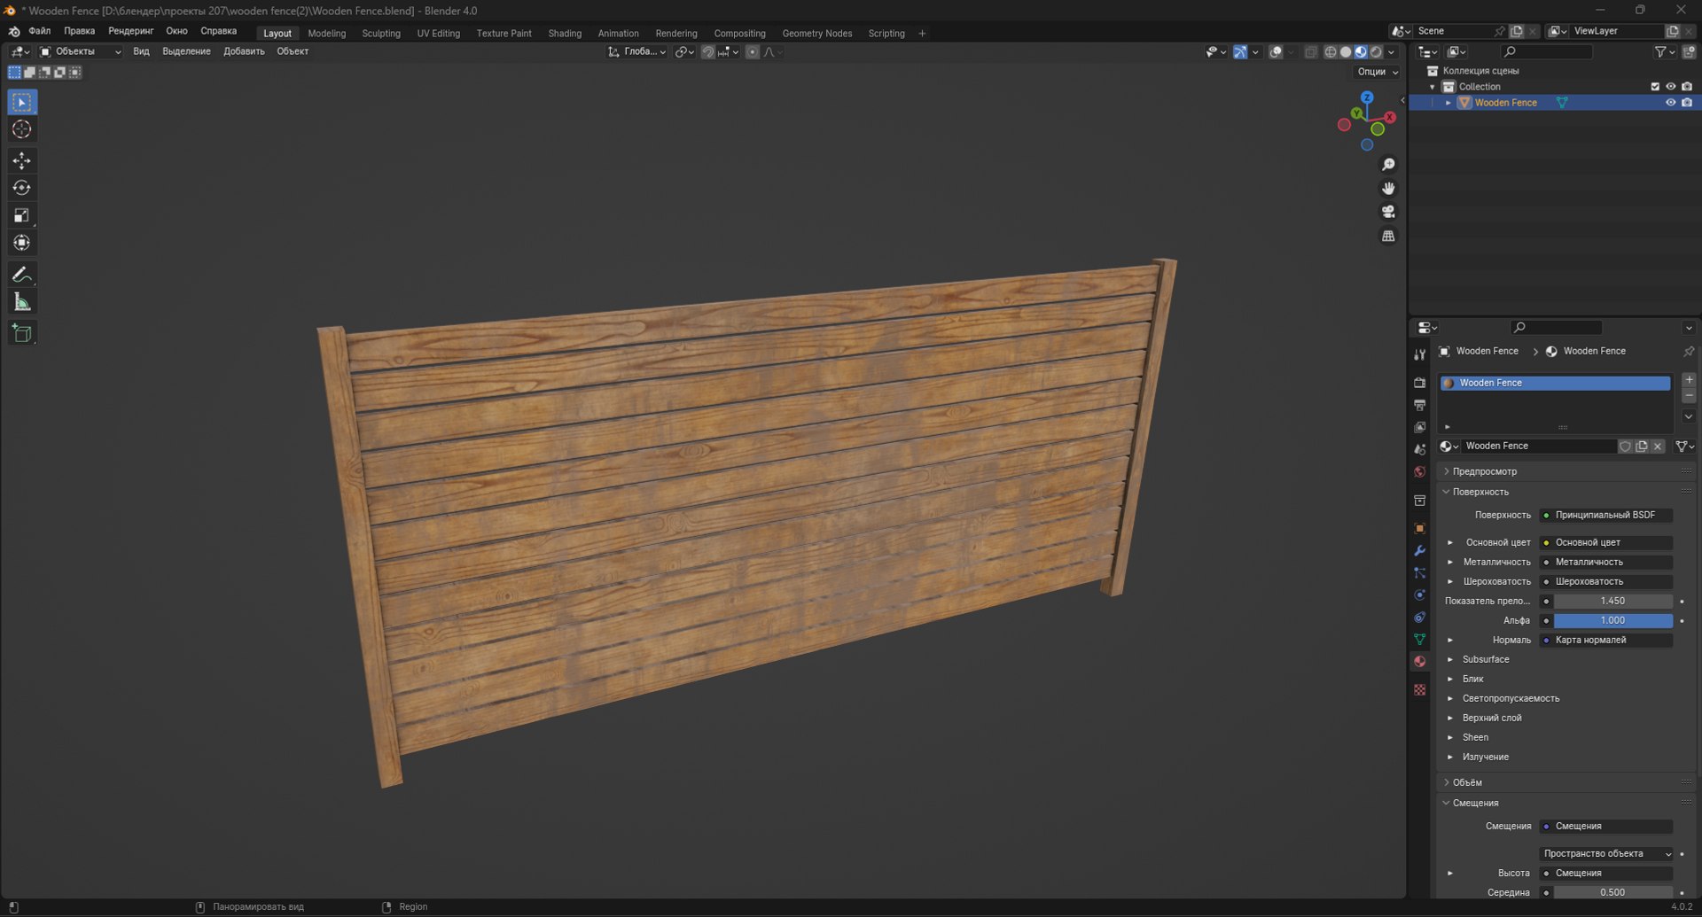Select the Add Cube tool
Viewport: 1702px width, 917px height.
(22, 333)
